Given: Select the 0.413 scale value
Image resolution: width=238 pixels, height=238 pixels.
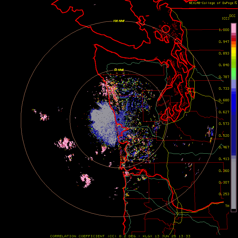Looking at the screenshot, I should click(x=224, y=159).
